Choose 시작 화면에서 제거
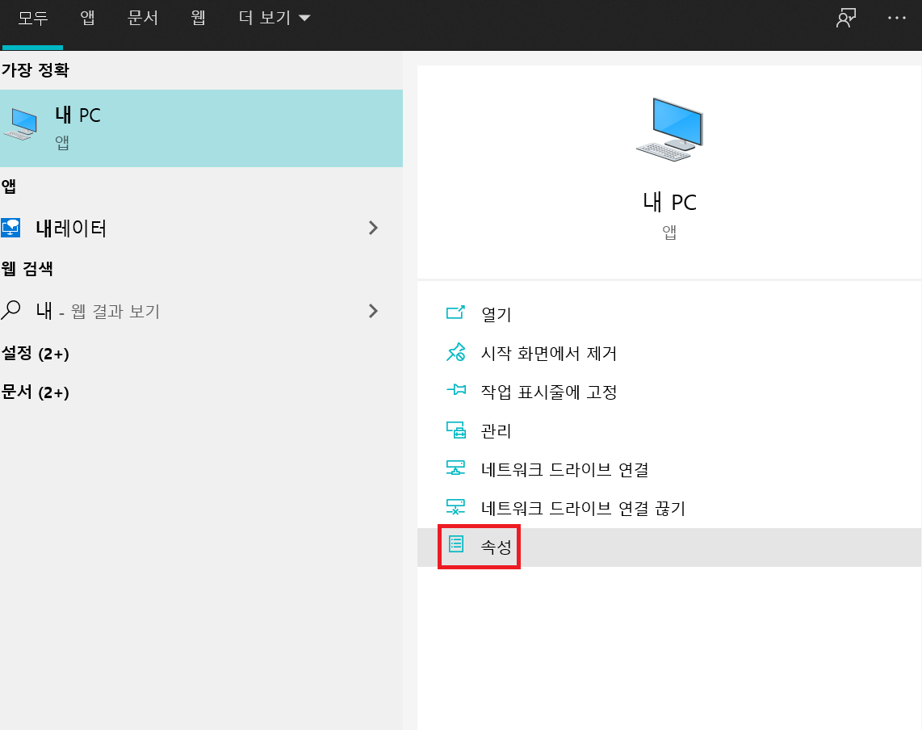This screenshot has height=730, width=922. coord(669,353)
